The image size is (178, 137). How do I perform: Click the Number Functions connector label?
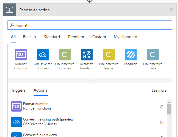[x=21, y=66]
